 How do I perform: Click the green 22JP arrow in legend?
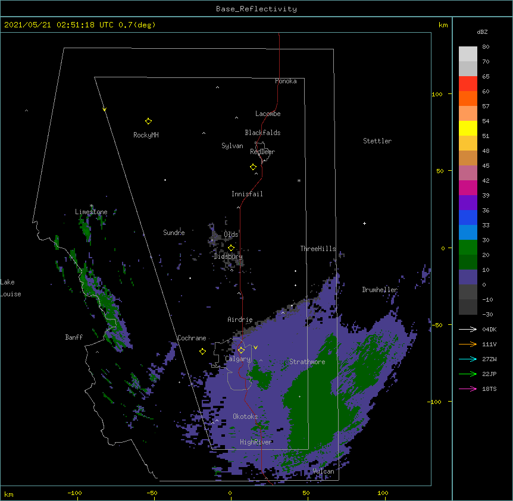click(468, 374)
